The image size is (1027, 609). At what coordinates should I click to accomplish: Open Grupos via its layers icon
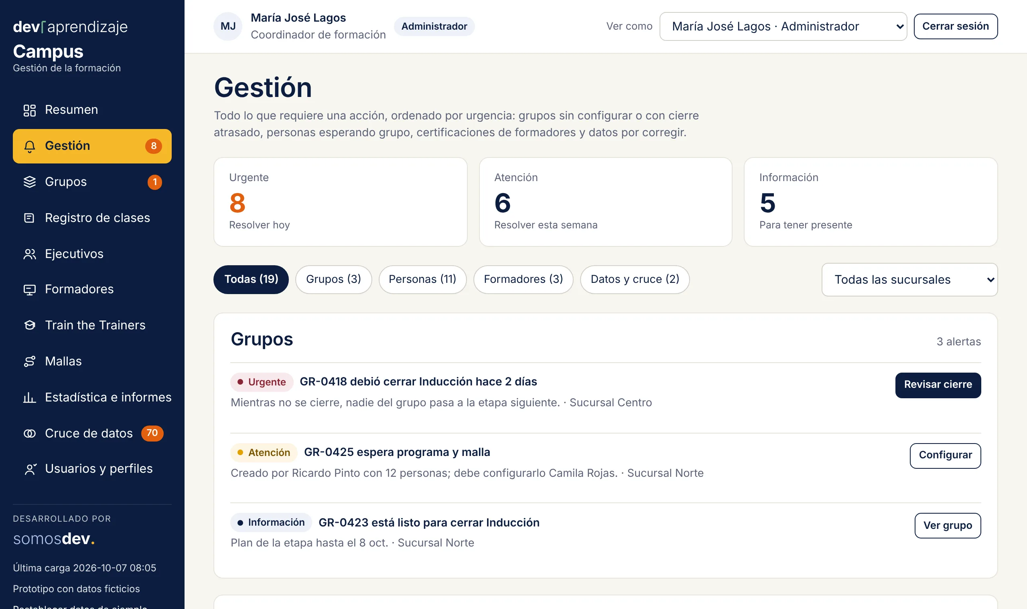(x=30, y=182)
